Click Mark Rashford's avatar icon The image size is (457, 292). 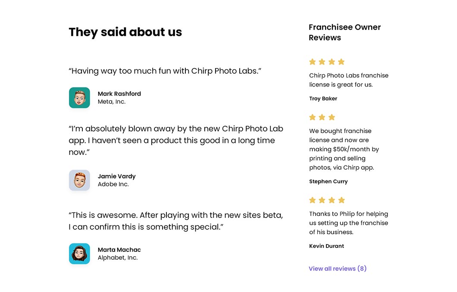(x=79, y=98)
